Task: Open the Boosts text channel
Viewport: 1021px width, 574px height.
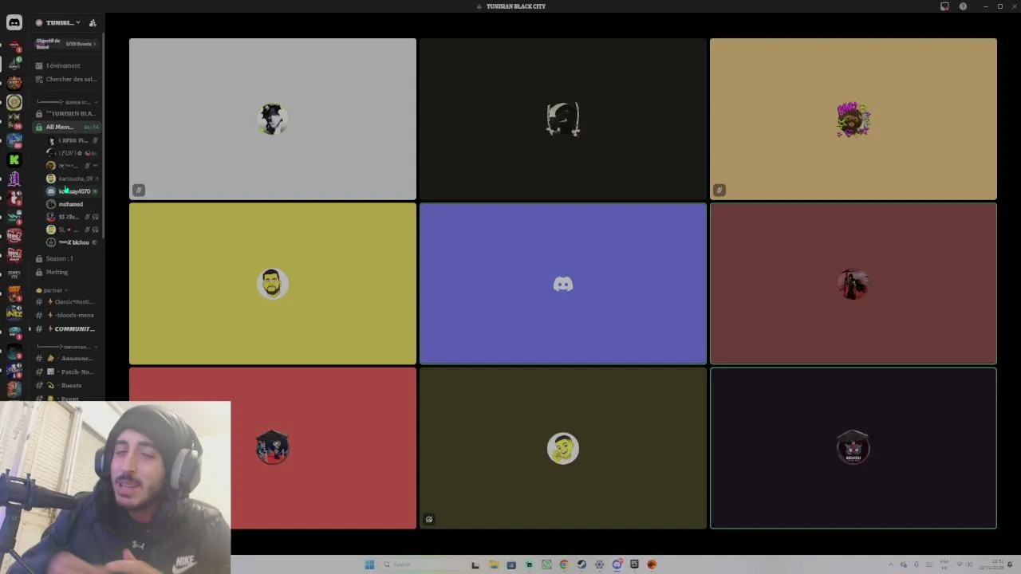Action: pyautogui.click(x=66, y=385)
